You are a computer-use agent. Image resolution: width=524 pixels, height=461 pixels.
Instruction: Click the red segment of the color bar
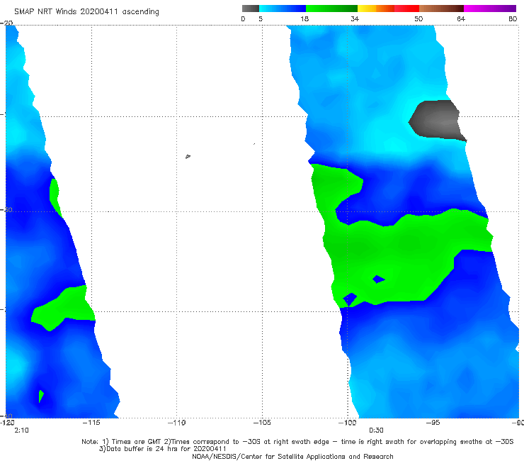click(x=406, y=9)
